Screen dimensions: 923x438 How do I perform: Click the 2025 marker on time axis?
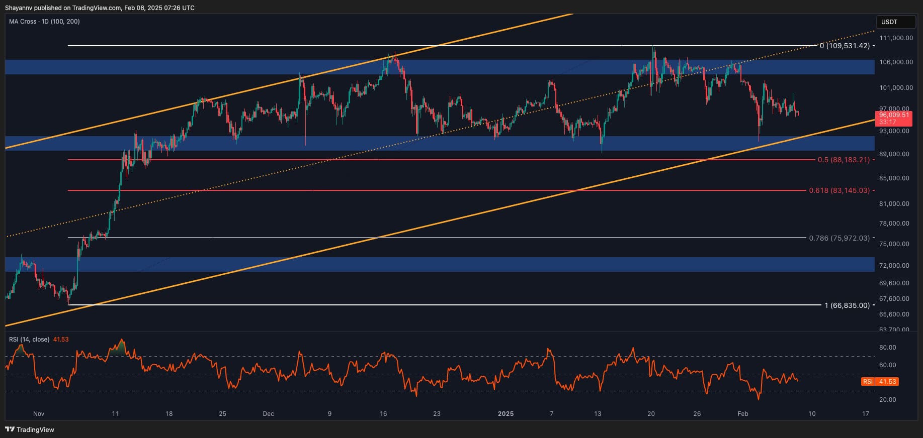(x=506, y=414)
